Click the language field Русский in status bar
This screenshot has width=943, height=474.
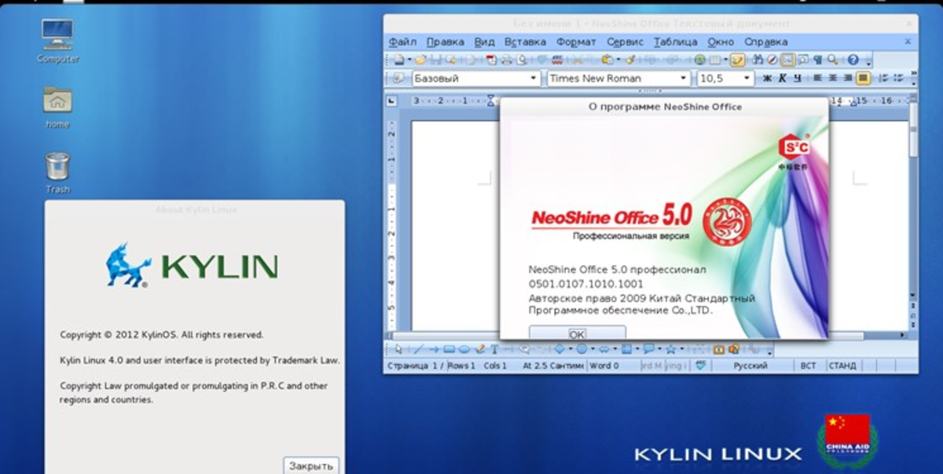click(x=751, y=366)
